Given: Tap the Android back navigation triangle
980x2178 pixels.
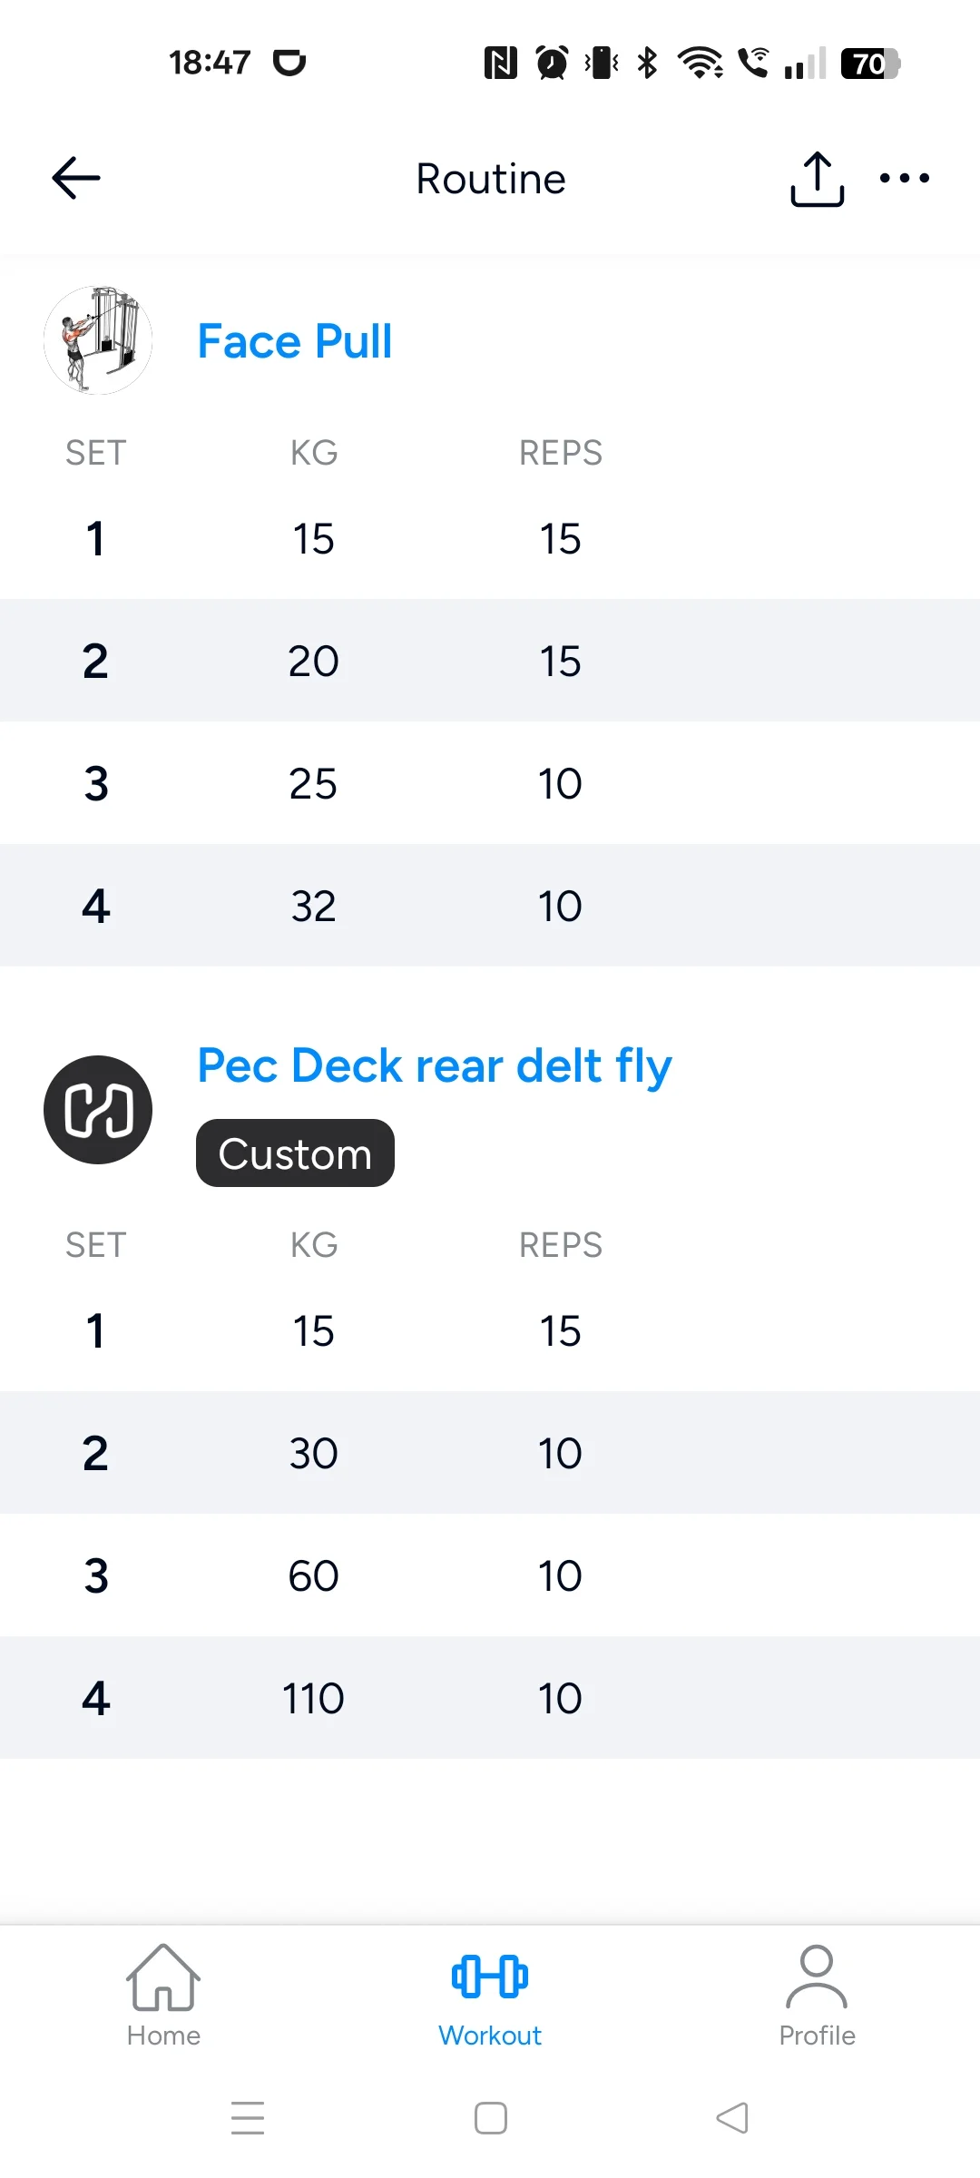Looking at the screenshot, I should [x=732, y=2118].
